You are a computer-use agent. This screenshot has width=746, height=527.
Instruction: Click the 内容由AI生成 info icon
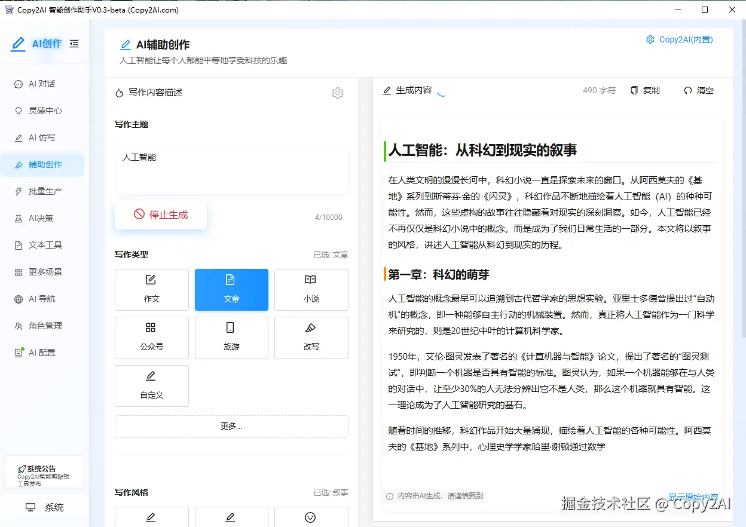point(390,496)
